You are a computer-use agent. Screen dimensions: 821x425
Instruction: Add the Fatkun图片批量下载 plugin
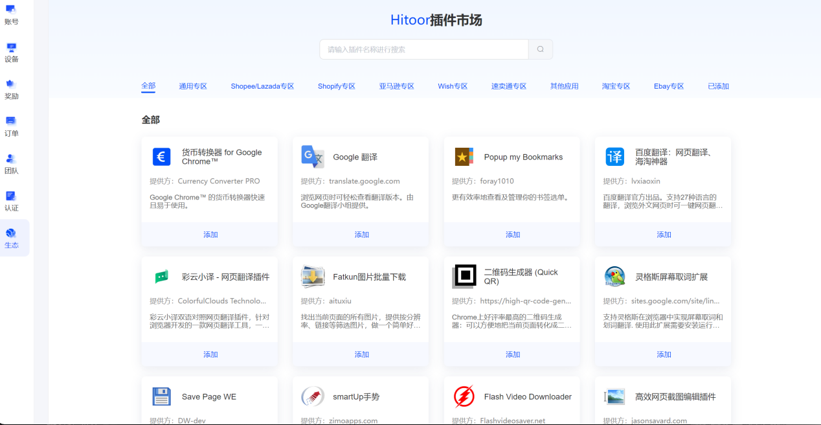361,354
